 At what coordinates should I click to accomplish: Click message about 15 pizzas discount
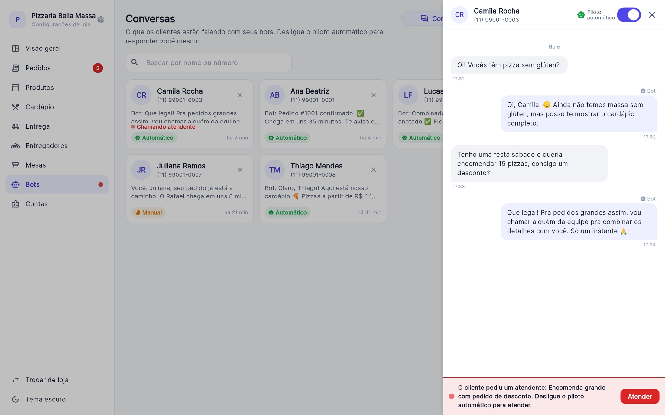pos(529,164)
